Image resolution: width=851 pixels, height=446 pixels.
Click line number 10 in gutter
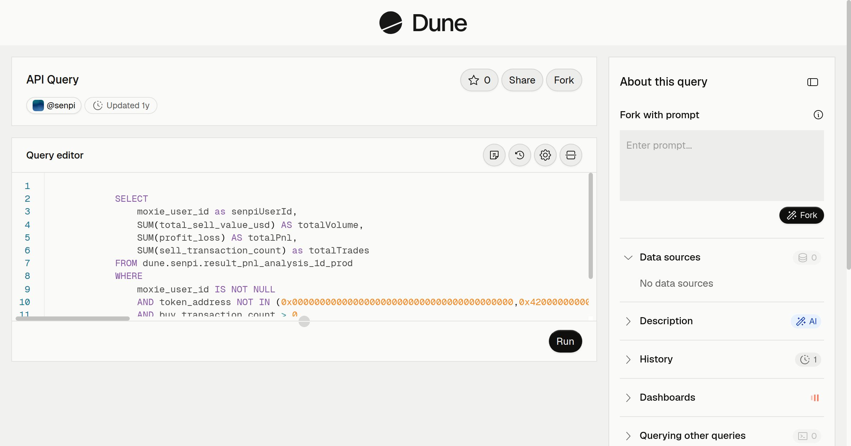(24, 302)
